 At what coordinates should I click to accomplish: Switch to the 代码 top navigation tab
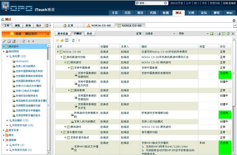click(x=153, y=13)
